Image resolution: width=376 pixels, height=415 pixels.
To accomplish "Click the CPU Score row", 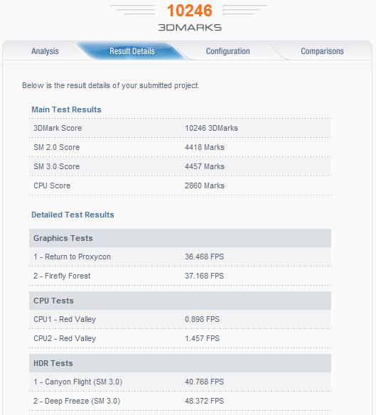I will pyautogui.click(x=180, y=185).
